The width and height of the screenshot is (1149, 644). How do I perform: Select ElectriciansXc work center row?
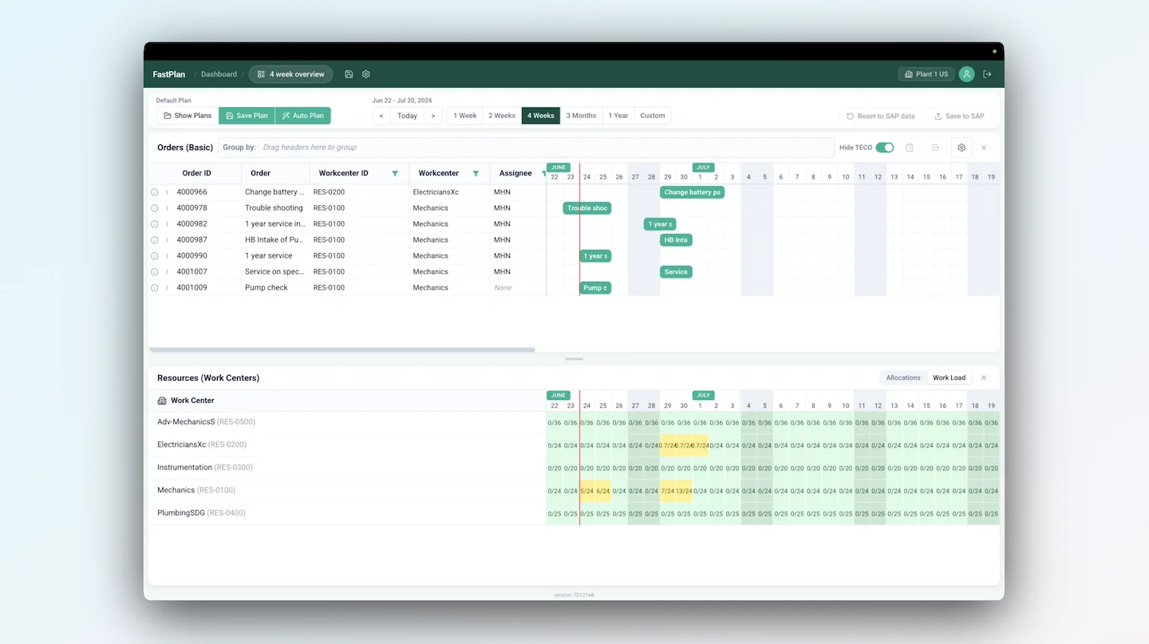pos(347,445)
